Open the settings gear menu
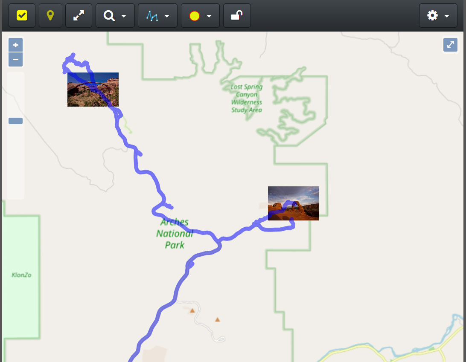This screenshot has width=466, height=362. click(x=432, y=15)
